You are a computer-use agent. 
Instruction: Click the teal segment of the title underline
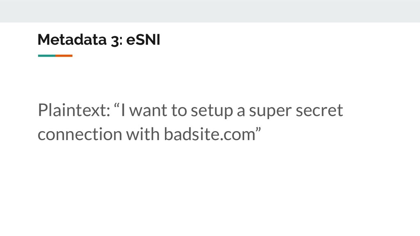point(47,56)
